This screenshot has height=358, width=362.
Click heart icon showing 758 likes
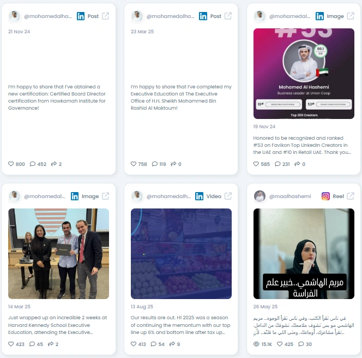(134, 164)
